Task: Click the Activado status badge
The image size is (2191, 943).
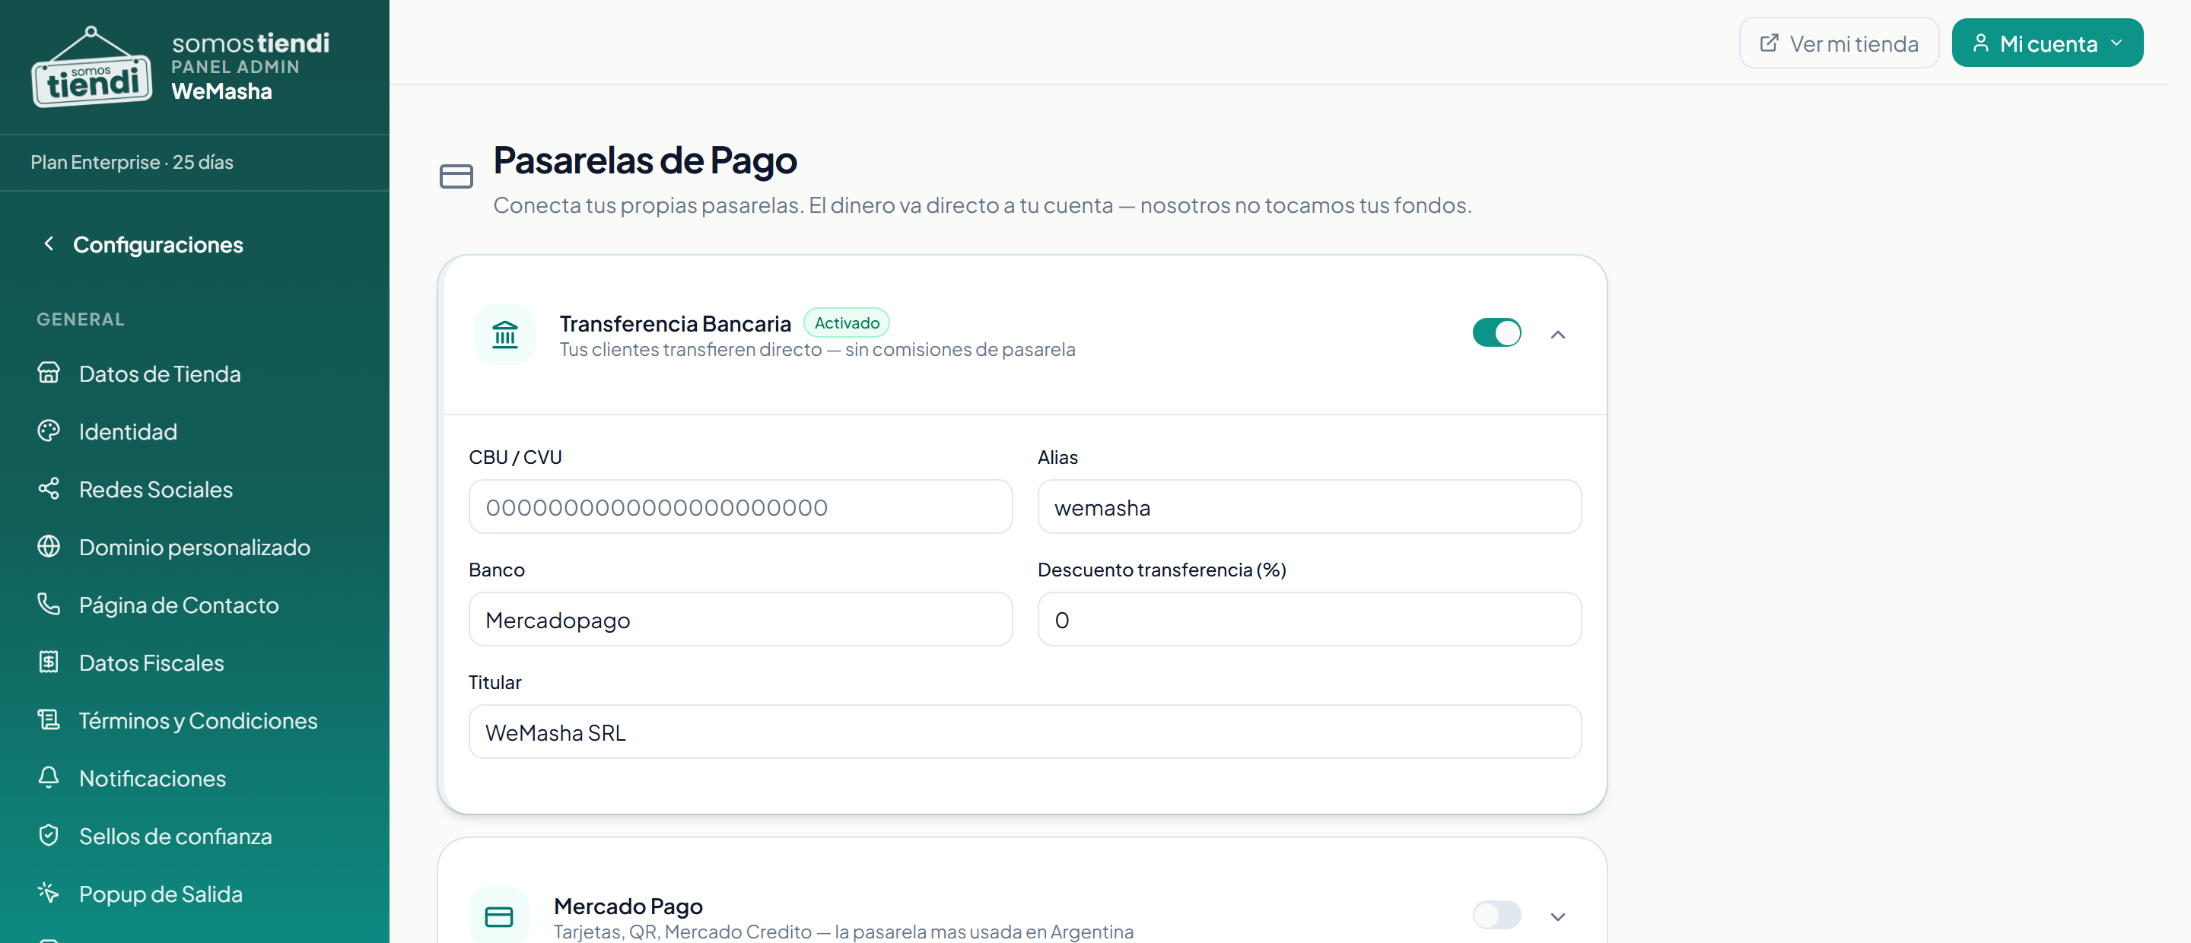Action: pyautogui.click(x=846, y=322)
